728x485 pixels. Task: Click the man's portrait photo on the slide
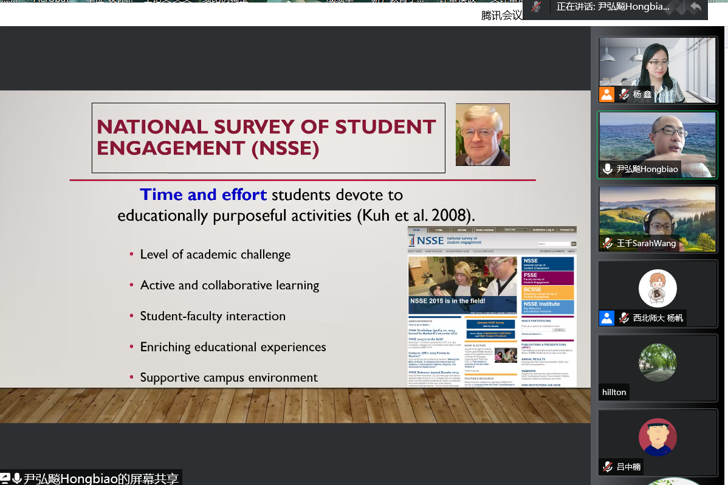click(482, 134)
